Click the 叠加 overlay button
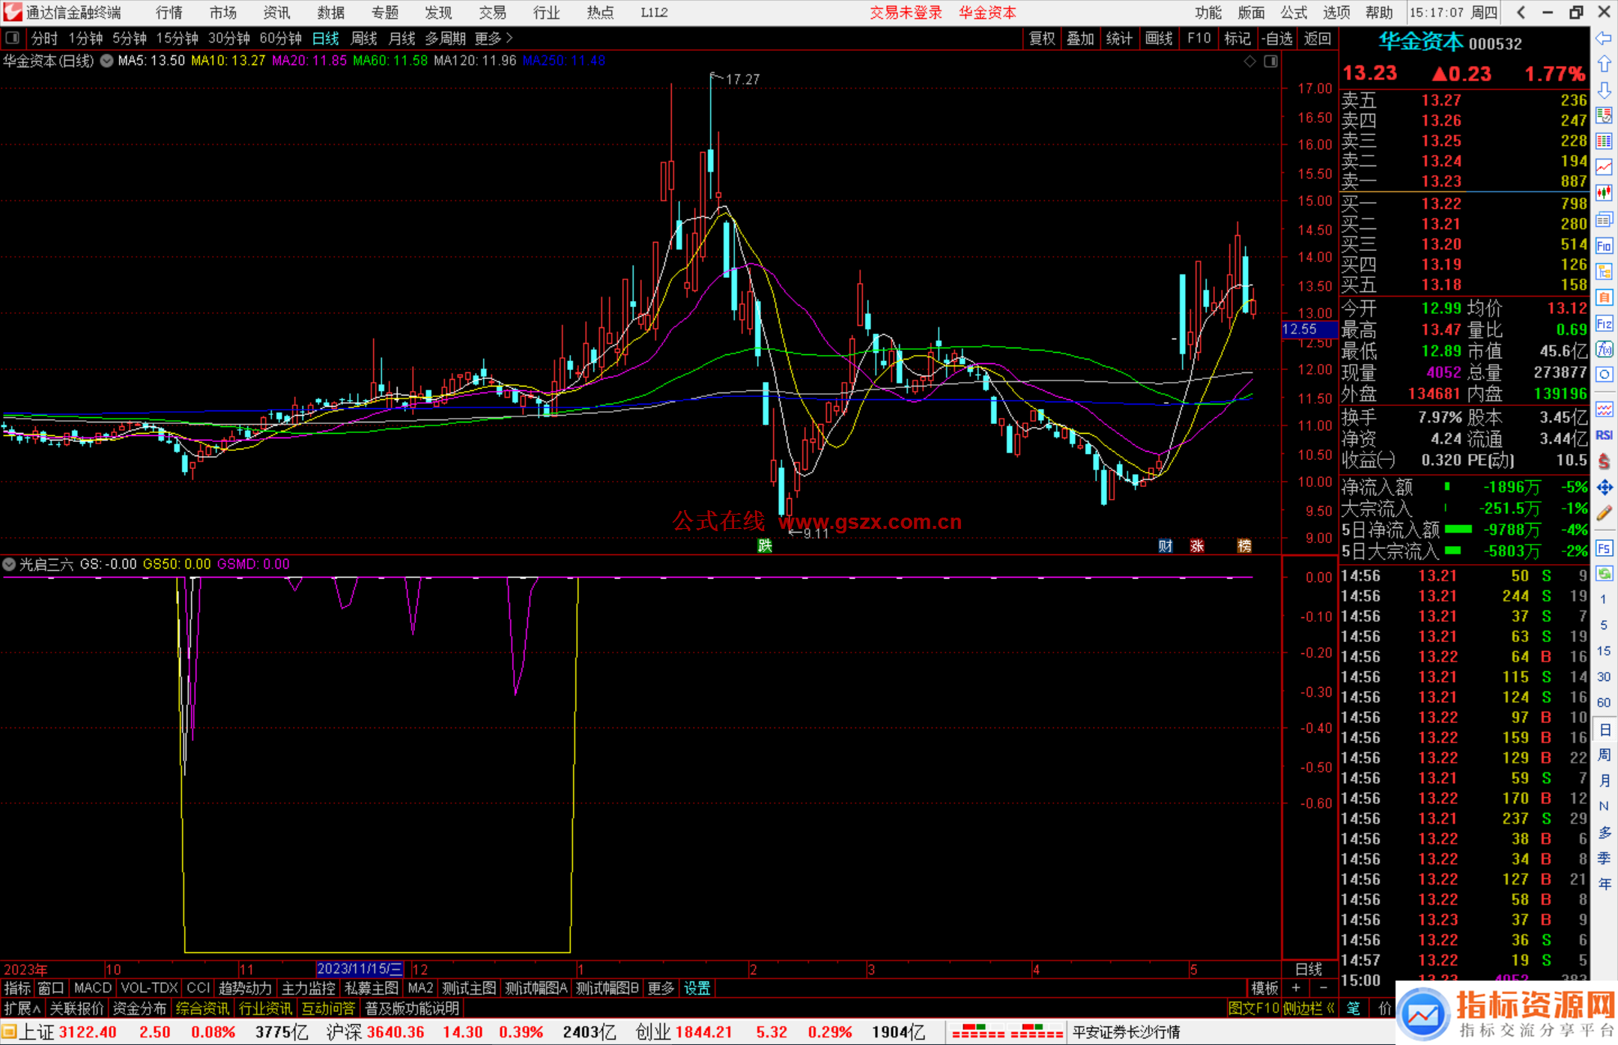The image size is (1618, 1045). coord(1080,38)
